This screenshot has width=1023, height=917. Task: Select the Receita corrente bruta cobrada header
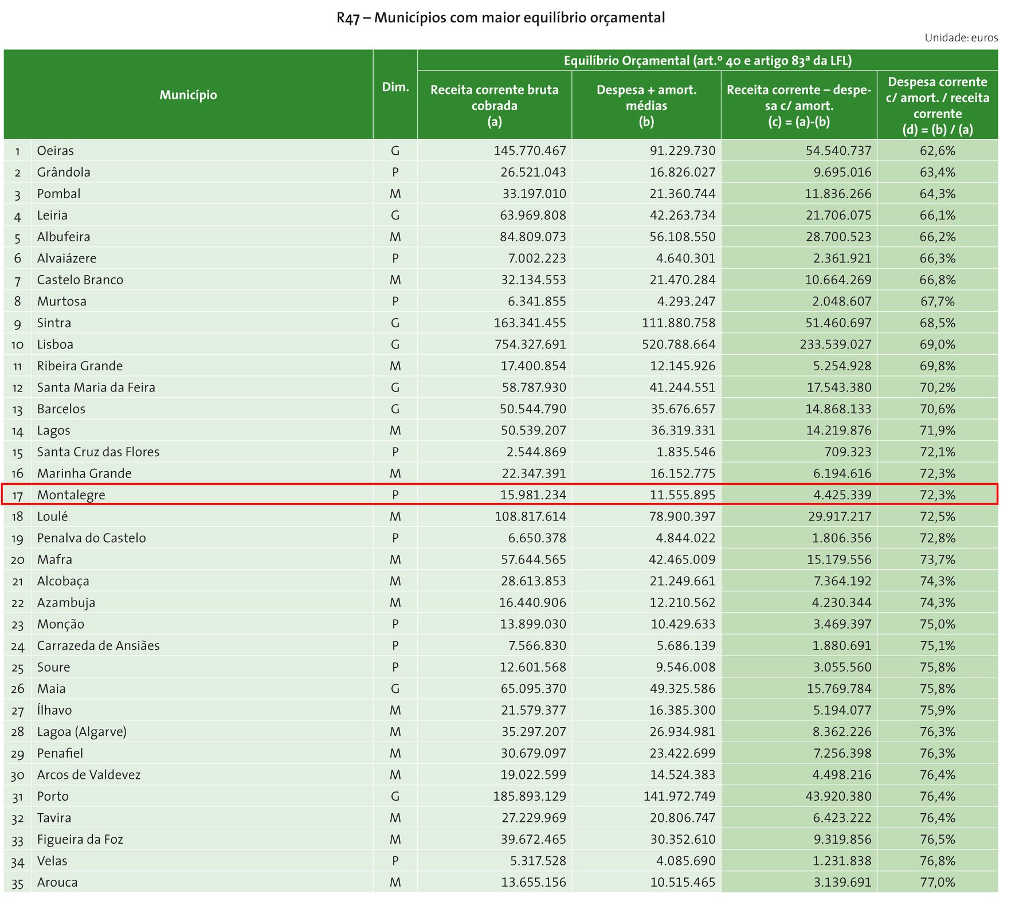click(x=494, y=105)
